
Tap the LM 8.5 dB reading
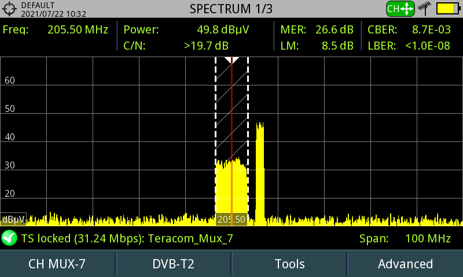[x=317, y=46]
